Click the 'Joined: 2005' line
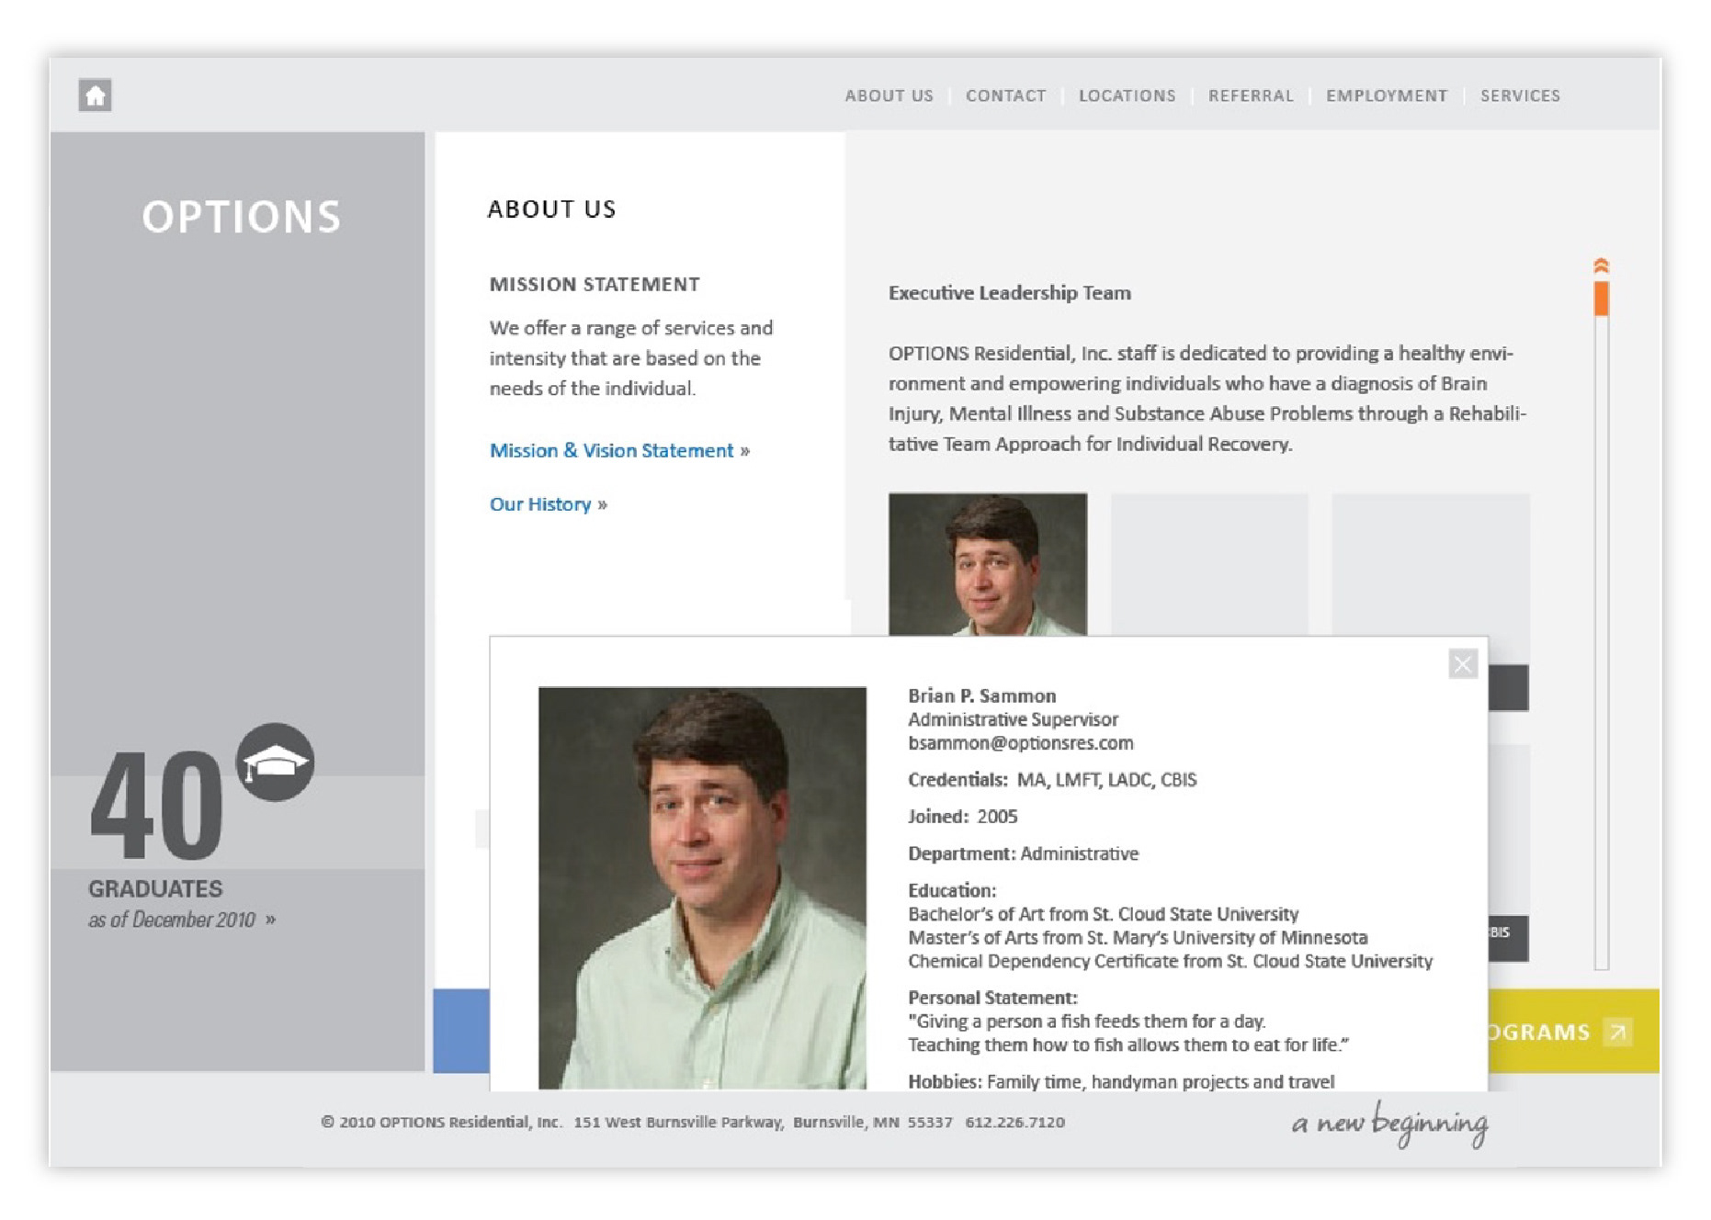1711x1220 pixels. (962, 817)
